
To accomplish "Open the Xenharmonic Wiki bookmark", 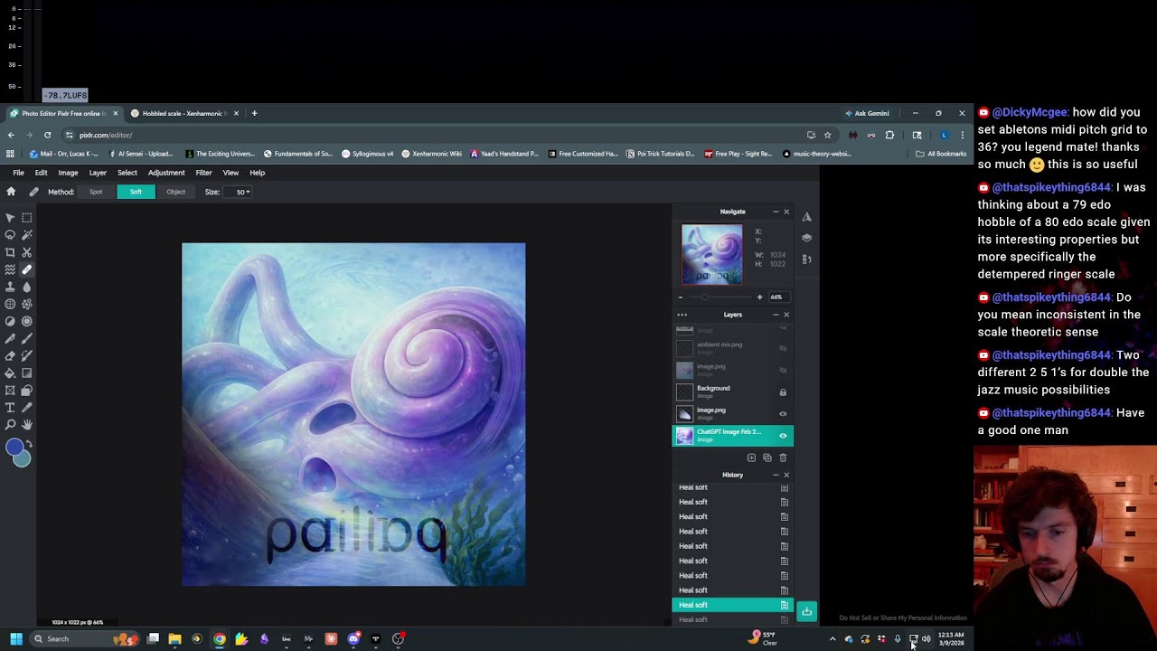I will pos(431,154).
